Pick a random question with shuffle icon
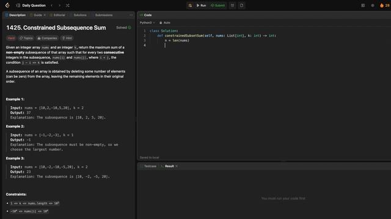 [68, 5]
